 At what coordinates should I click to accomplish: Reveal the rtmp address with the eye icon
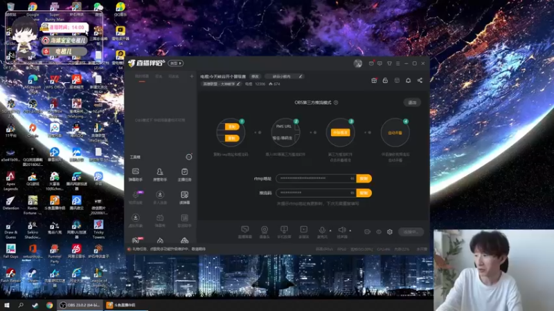pyautogui.click(x=352, y=178)
